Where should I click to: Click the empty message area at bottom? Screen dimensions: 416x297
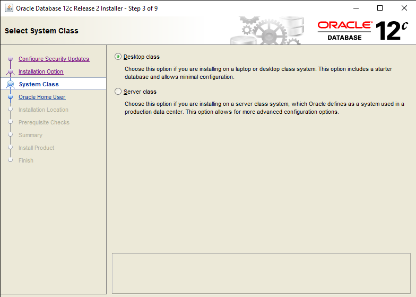(x=261, y=273)
